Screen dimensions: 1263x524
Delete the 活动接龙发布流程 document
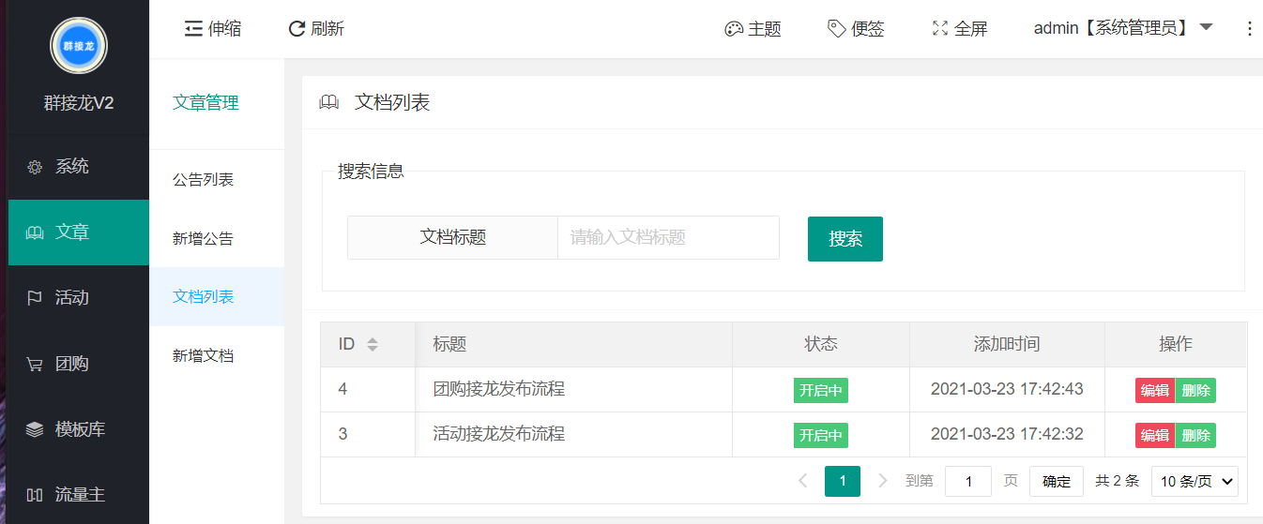[1195, 436]
